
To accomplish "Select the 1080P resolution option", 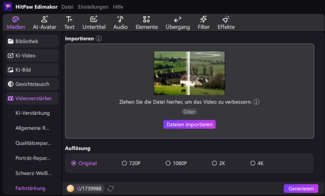I will (x=168, y=163).
